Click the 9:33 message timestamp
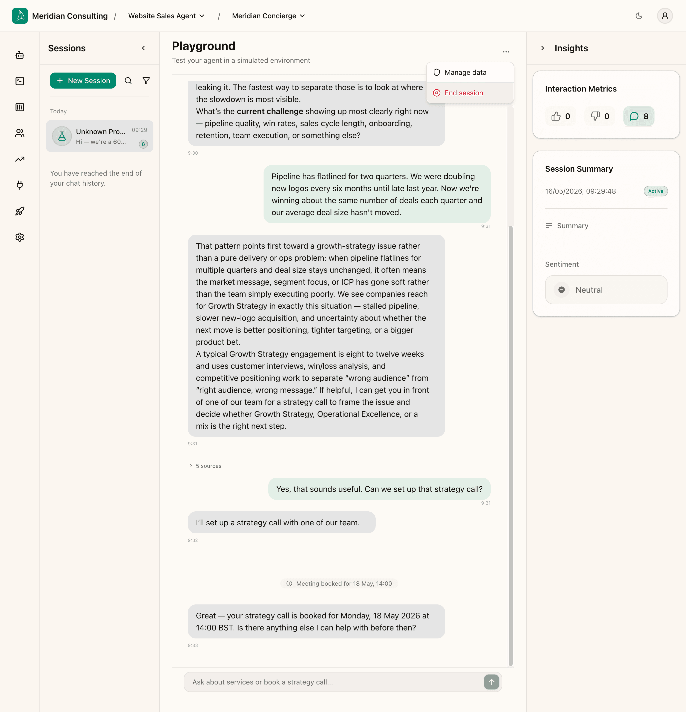Viewport: 686px width, 712px height. 193,645
